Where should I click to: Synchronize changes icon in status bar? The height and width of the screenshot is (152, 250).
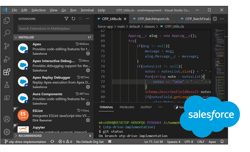[x=52, y=141]
